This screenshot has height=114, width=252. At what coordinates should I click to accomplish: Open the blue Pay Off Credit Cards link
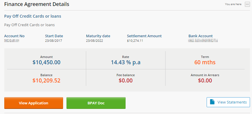pos(33,16)
